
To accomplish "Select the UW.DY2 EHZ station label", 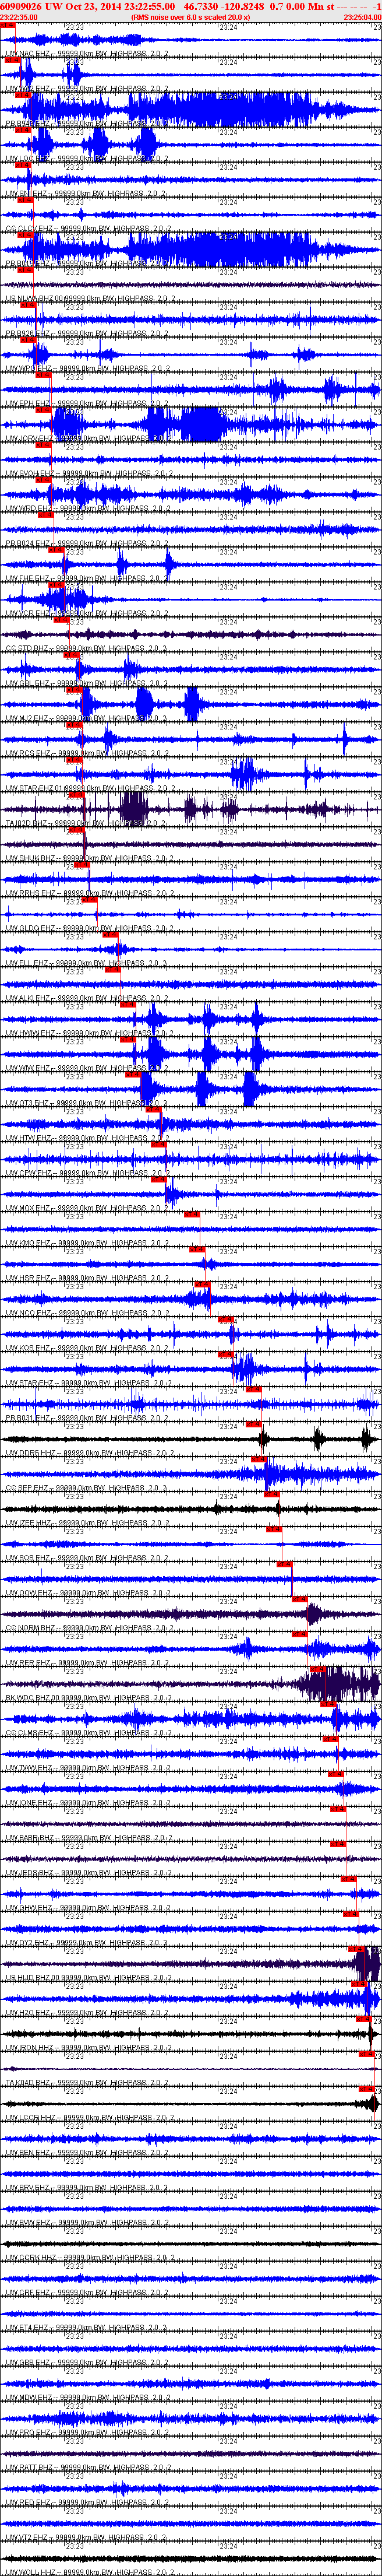I will click(x=87, y=1943).
